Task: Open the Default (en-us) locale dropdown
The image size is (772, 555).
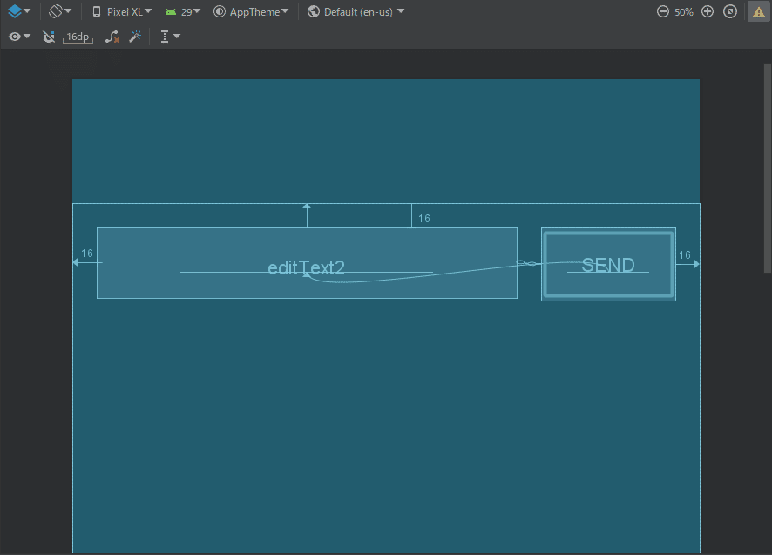Action: (355, 12)
